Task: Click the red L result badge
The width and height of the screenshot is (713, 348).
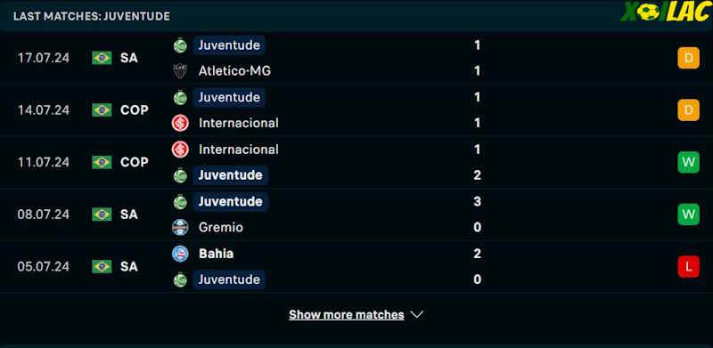Action: 688,266
